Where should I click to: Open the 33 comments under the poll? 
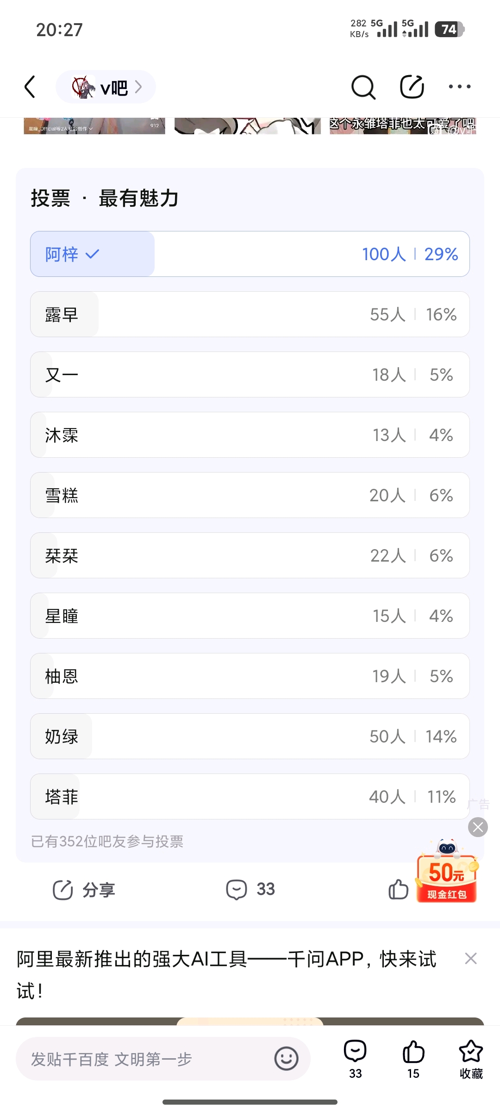(x=250, y=889)
